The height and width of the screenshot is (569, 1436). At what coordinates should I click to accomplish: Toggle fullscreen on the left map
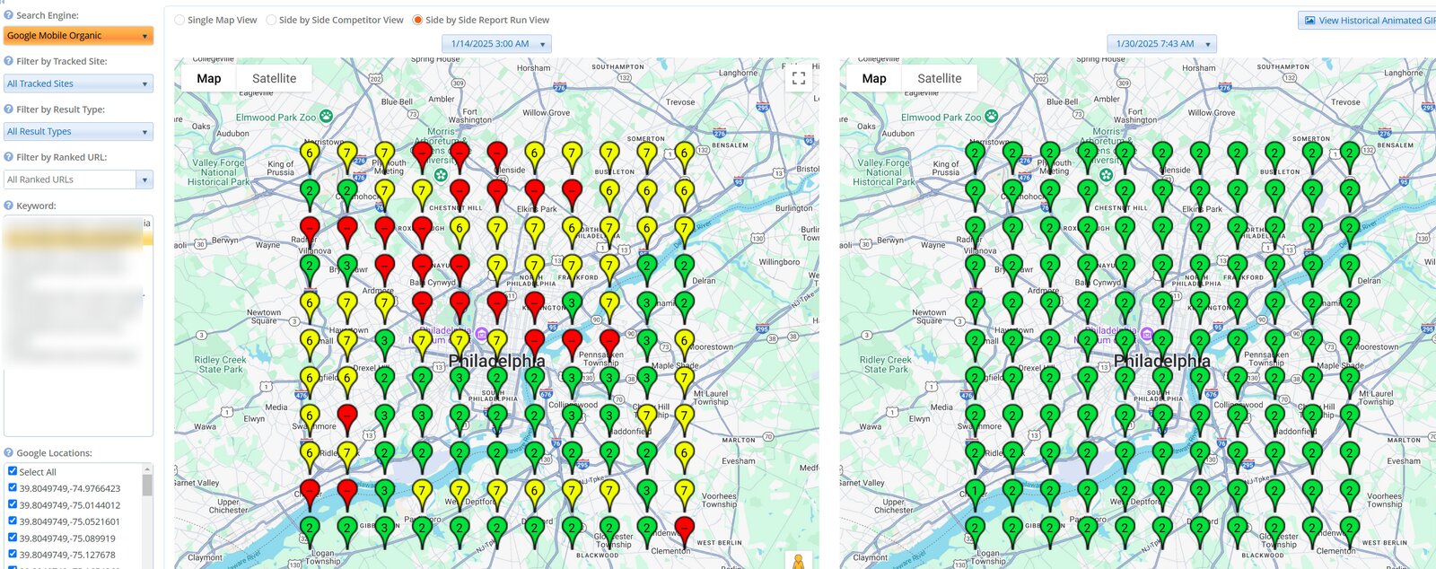coord(798,79)
